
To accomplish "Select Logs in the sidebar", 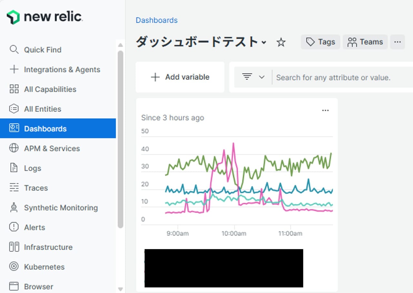I will click(32, 168).
